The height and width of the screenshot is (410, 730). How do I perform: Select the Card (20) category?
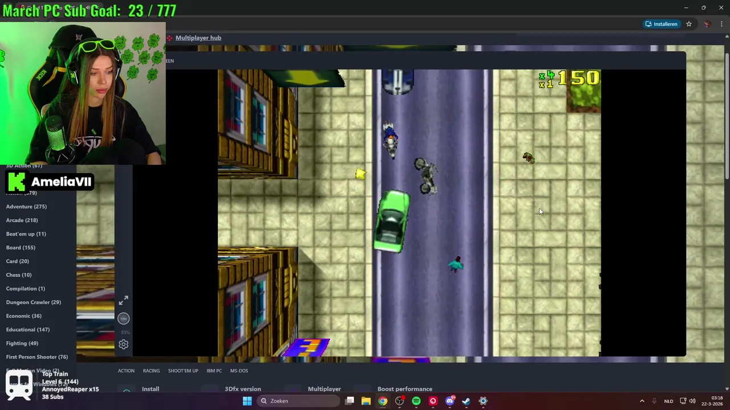(17, 261)
